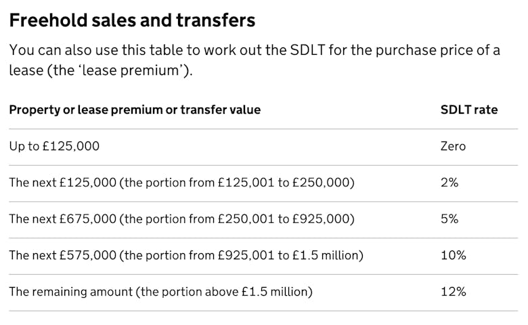Click the 'Up to £125,000' table cell
The width and height of the screenshot is (528, 325).
click(54, 146)
